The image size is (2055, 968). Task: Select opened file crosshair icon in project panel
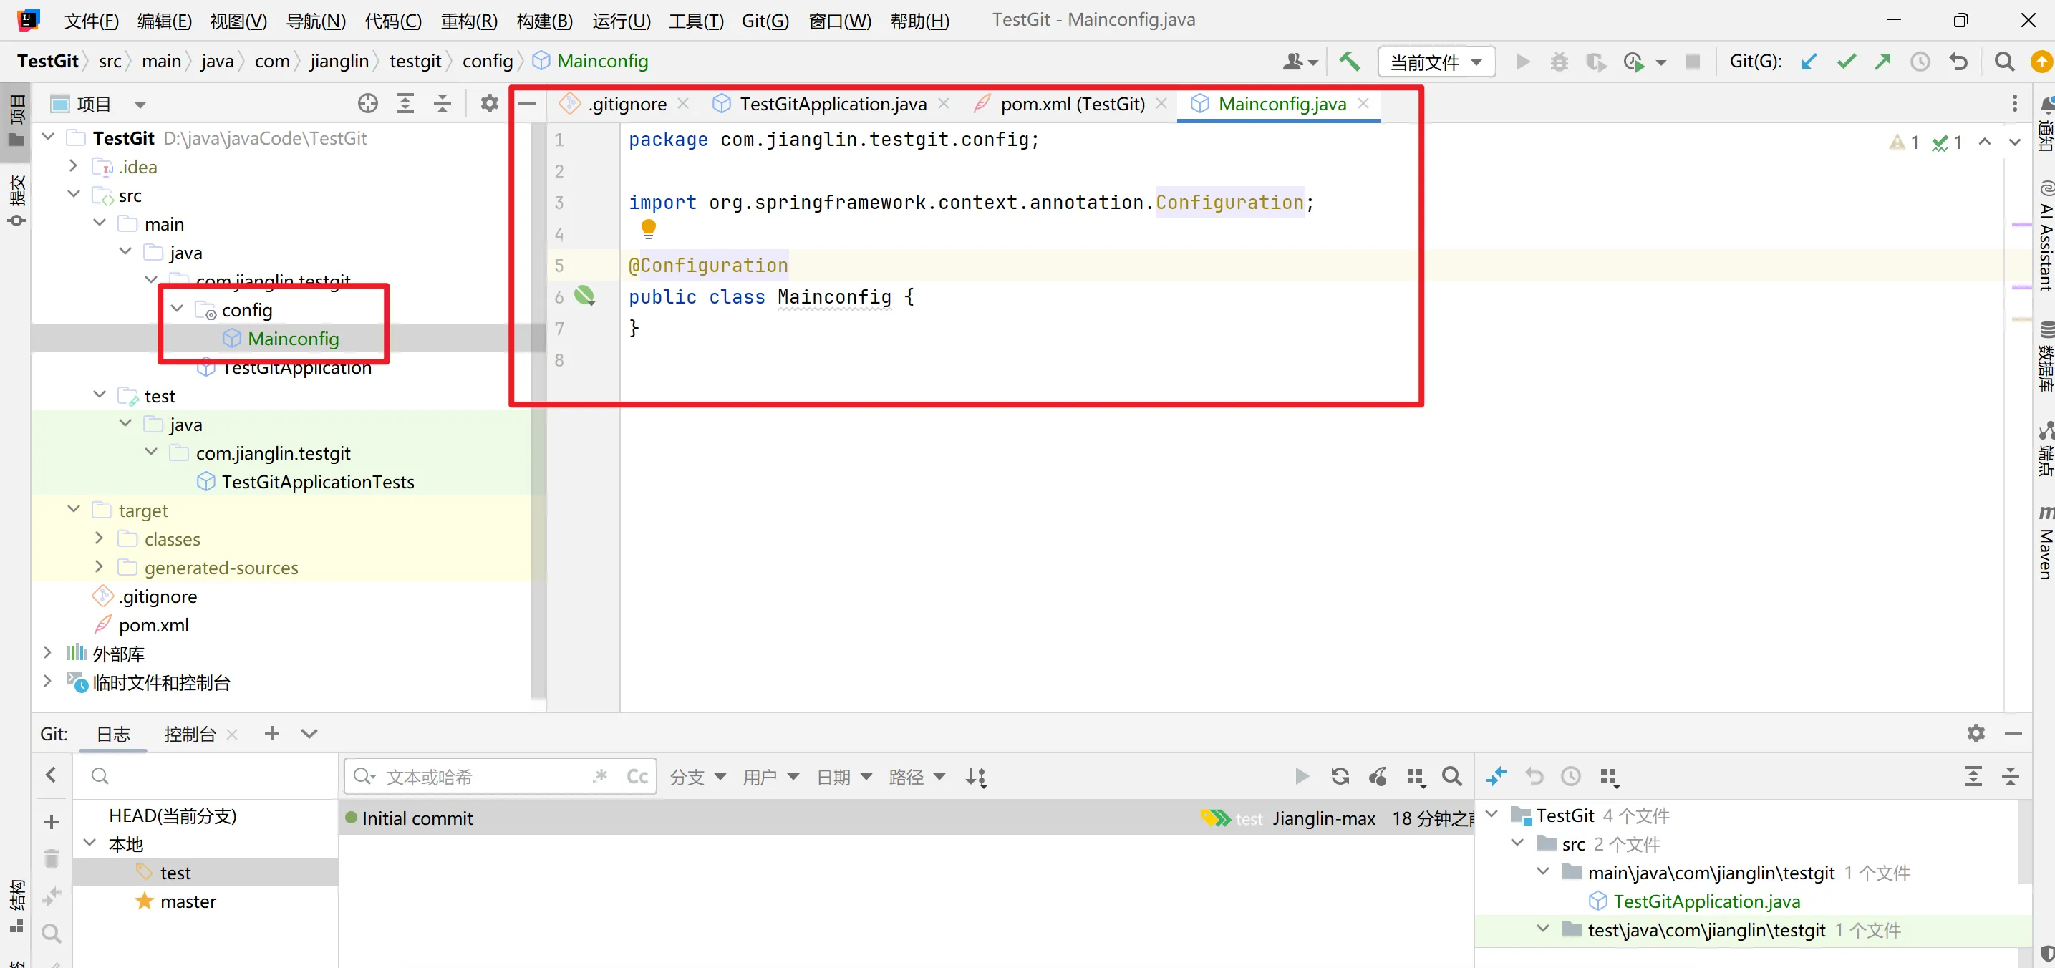pyautogui.click(x=368, y=104)
